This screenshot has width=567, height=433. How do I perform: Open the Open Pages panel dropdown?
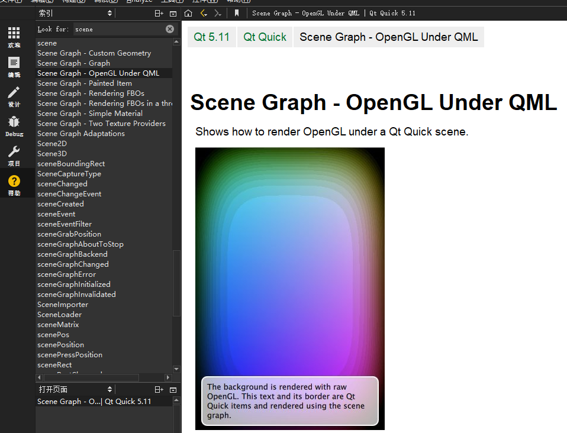tap(75, 389)
